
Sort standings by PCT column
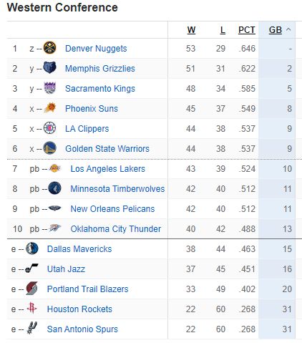tap(247, 30)
